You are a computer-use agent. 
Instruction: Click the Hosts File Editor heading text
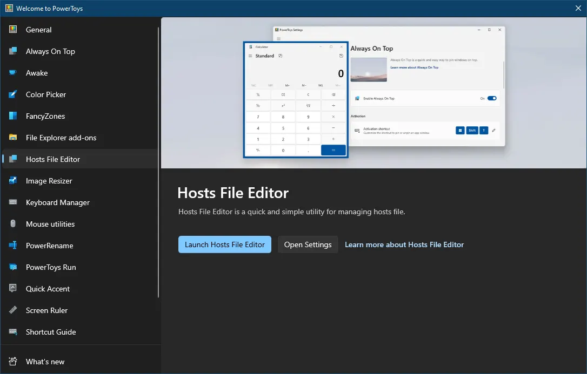tap(233, 193)
